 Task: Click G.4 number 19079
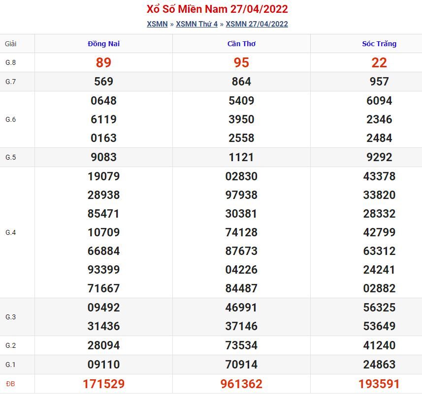coord(103,176)
